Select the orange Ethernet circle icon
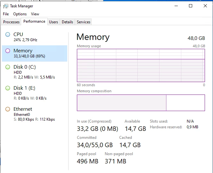 pyautogui.click(x=8, y=109)
